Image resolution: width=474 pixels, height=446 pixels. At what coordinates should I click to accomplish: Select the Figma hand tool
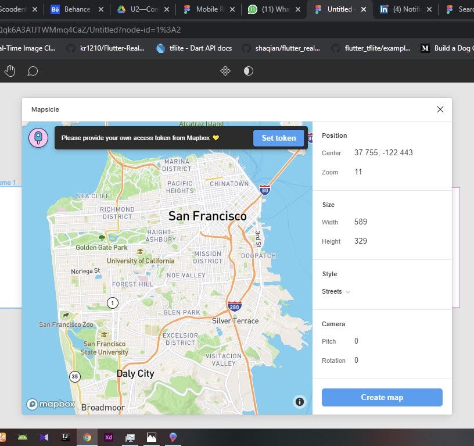tap(10, 71)
